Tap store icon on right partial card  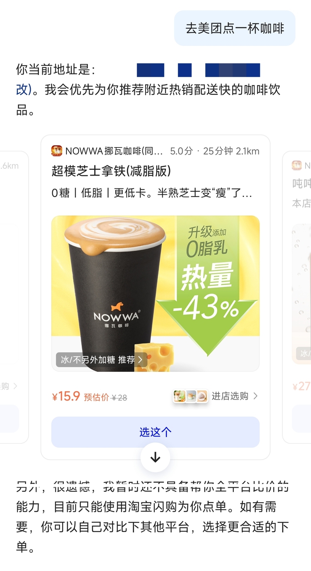(x=296, y=165)
